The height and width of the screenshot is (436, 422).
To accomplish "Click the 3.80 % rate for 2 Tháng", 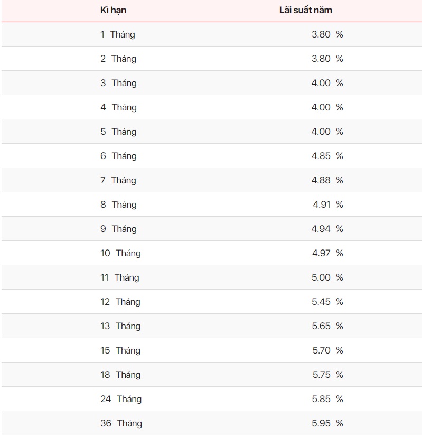I will tap(327, 59).
